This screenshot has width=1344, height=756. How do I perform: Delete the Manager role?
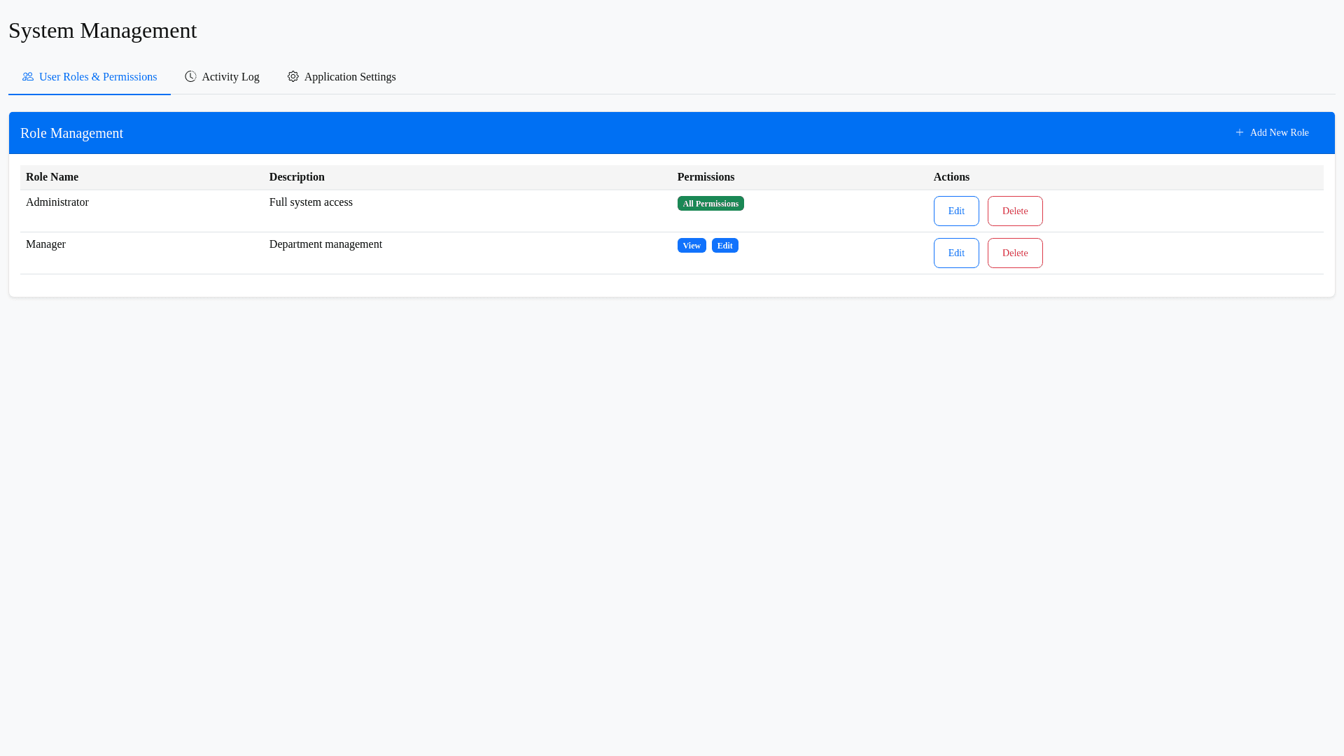[x=1015, y=253]
